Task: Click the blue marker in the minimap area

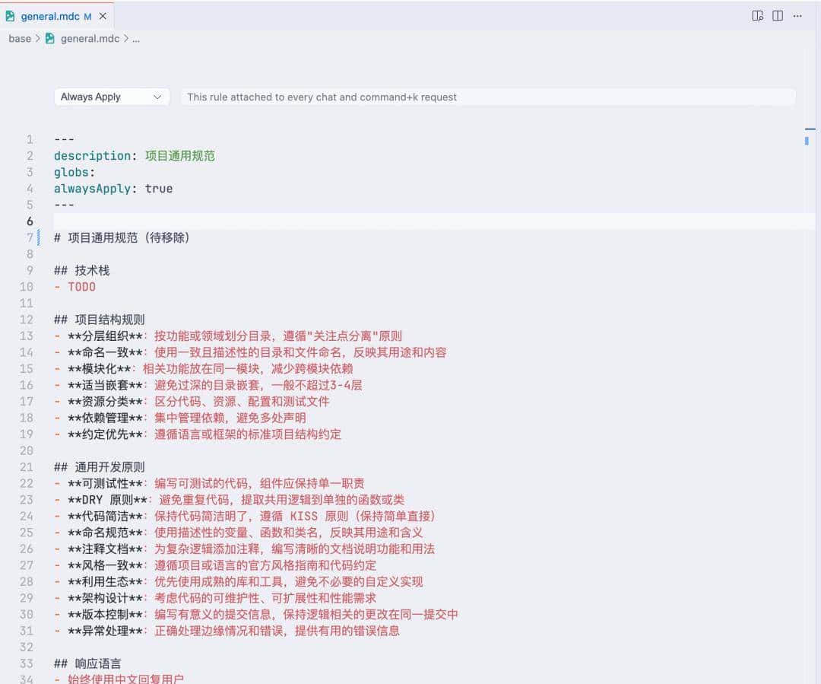Action: (807, 140)
